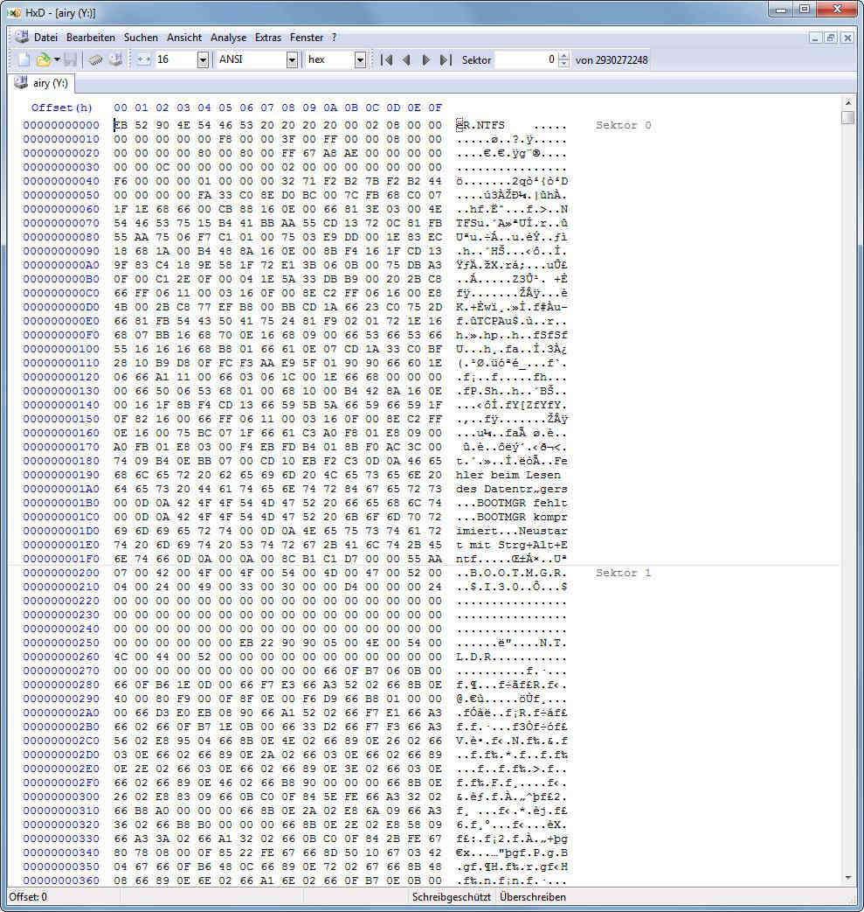Go to the previous sector
864x912 pixels.
[x=407, y=59]
